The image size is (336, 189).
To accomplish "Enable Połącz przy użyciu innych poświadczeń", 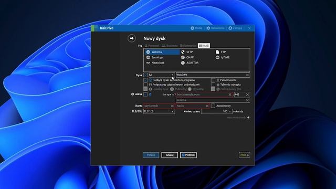I will pos(145,85).
